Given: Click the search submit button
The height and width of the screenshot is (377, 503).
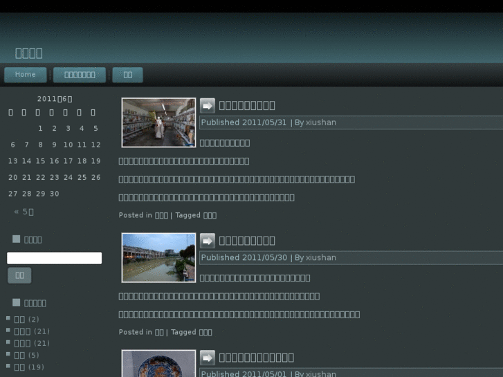Looking at the screenshot, I should coord(19,275).
